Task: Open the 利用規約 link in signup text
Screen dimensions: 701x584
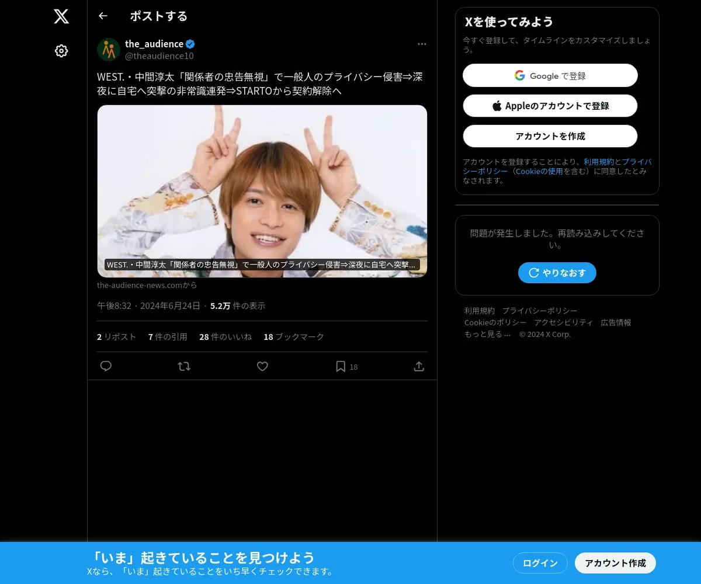Action: click(x=599, y=162)
